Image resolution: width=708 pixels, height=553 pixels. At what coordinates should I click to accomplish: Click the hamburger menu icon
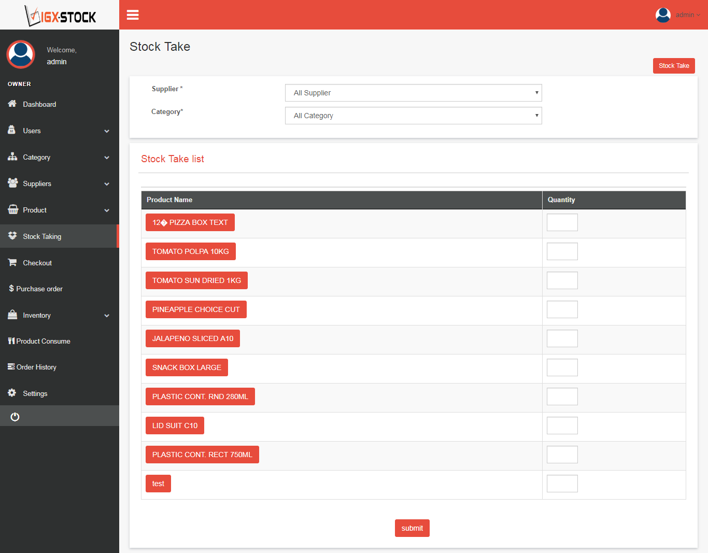pos(133,15)
